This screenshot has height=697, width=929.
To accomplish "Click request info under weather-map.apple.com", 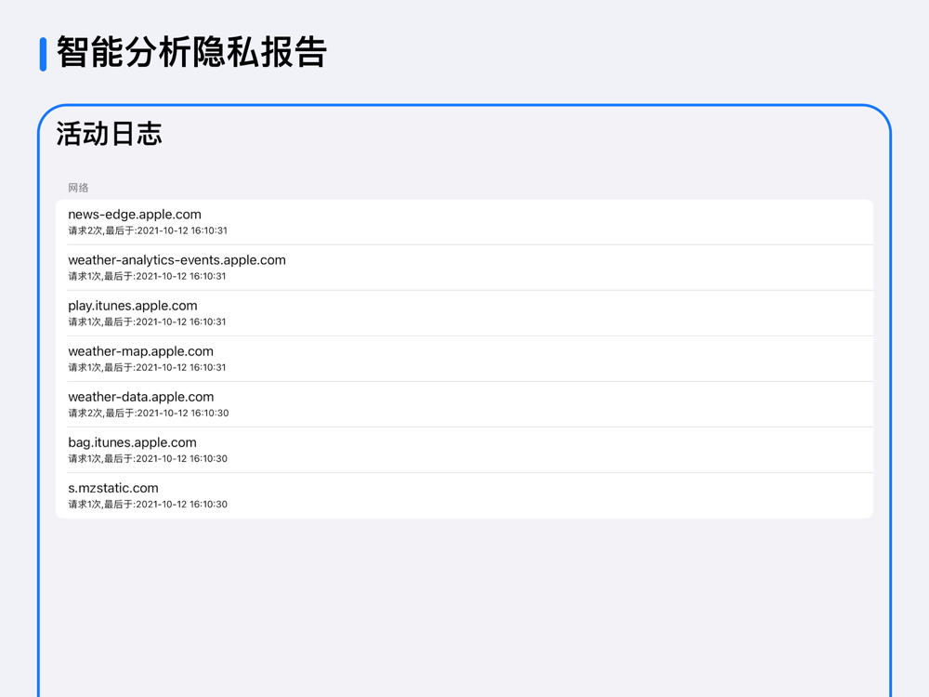I will point(147,367).
